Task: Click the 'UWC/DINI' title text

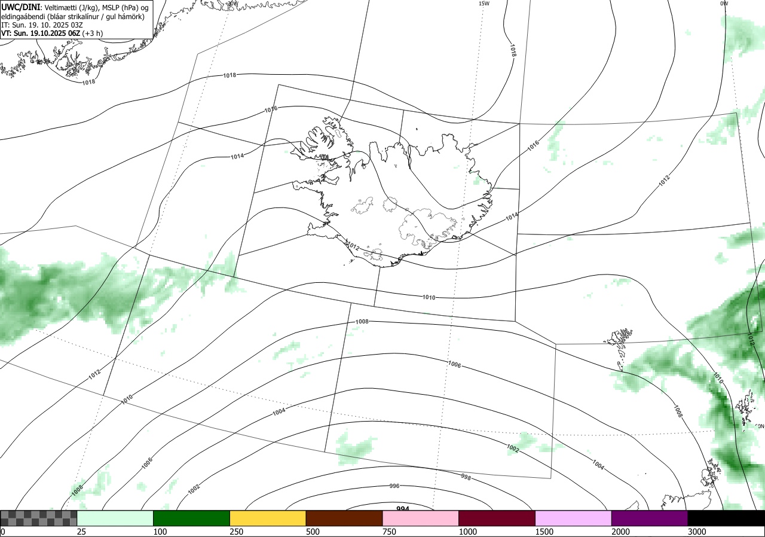Action: click(x=20, y=7)
